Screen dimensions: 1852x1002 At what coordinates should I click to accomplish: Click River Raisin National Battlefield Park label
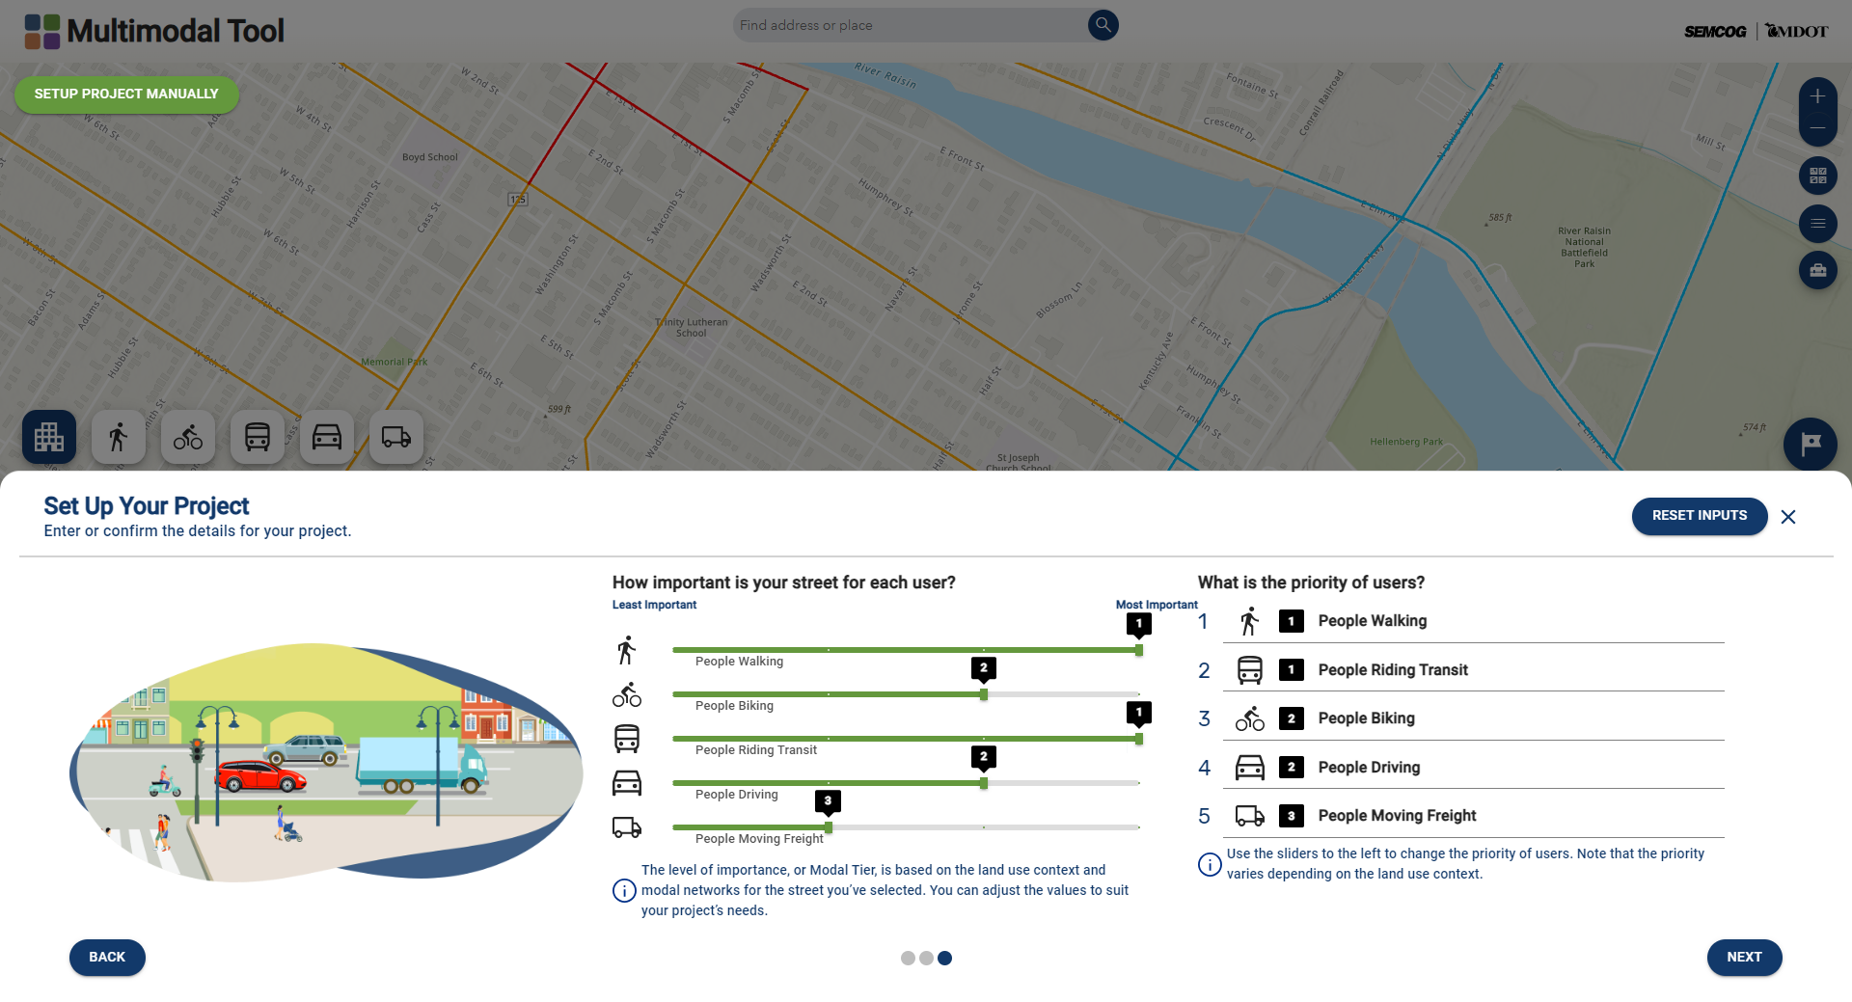click(1584, 247)
